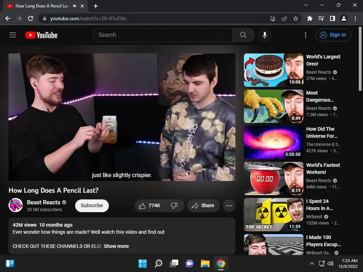Dislike the video with thumbs down icon
Viewport: 363px width, 272px height.
[174, 206]
